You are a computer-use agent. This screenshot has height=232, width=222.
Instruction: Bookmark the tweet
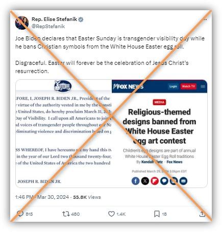[157, 214]
